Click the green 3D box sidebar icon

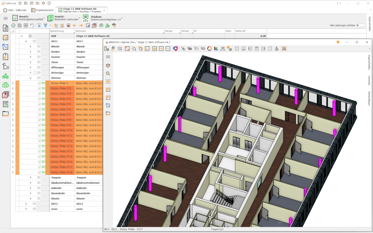6,85
